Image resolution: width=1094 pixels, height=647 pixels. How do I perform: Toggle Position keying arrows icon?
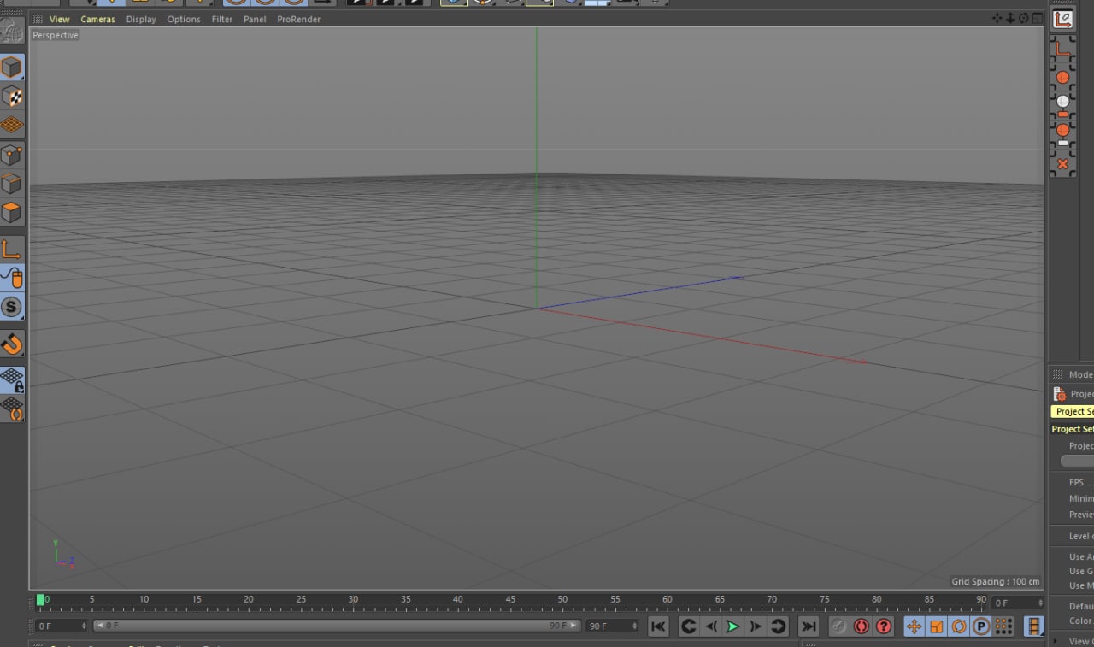pyautogui.click(x=914, y=626)
